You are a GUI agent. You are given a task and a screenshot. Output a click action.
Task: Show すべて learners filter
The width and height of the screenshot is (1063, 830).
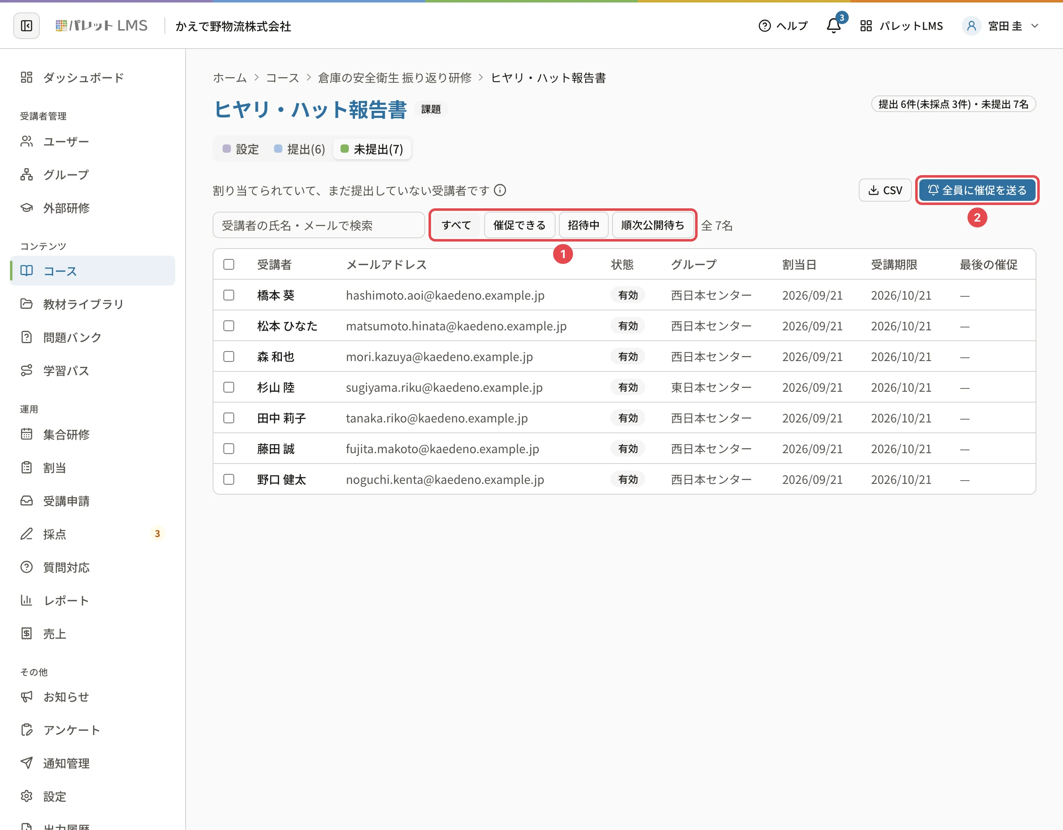tap(456, 225)
